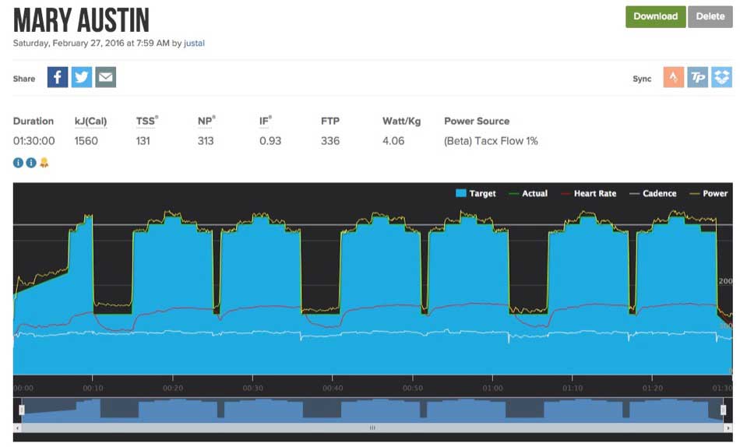Click the leftmost info icon under Duration
740x447 pixels.
click(x=18, y=163)
